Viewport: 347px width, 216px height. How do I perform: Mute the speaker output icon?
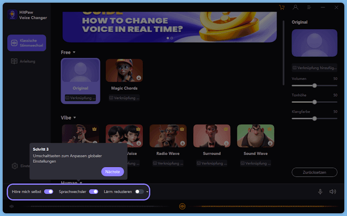(333, 191)
